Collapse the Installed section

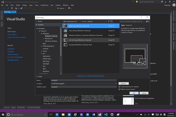[36, 25]
